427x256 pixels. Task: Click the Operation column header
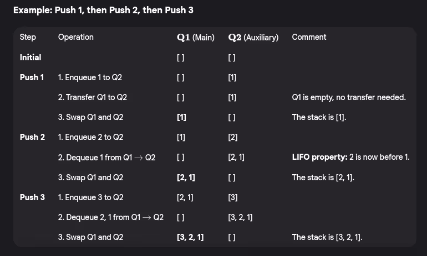75,37
